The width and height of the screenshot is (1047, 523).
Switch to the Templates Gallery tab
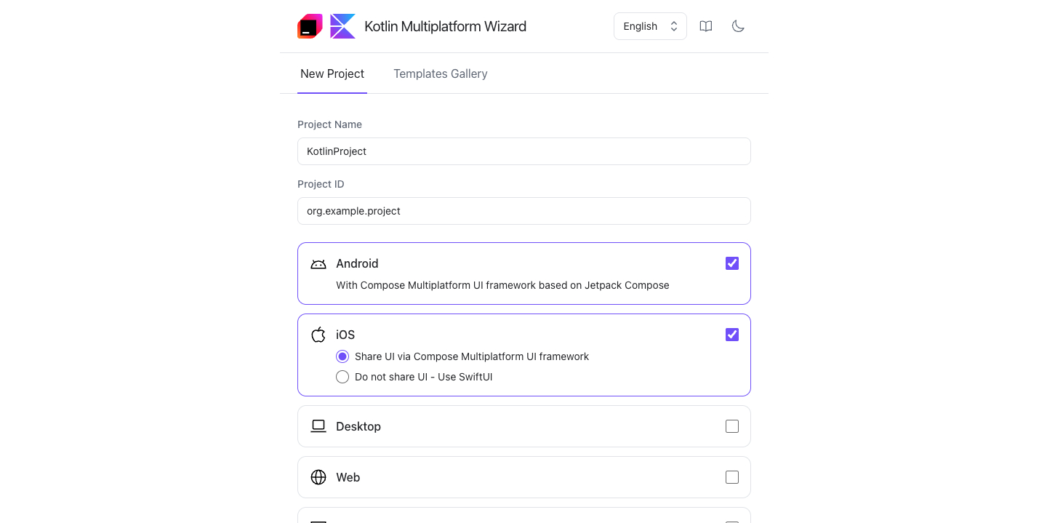[x=441, y=73]
